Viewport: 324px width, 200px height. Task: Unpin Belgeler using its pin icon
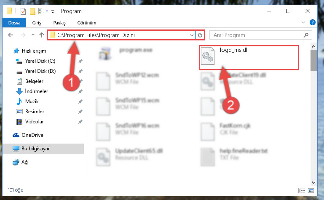pyautogui.click(x=80, y=81)
